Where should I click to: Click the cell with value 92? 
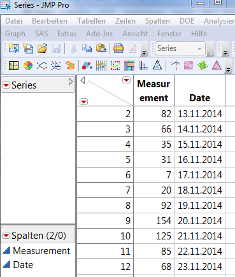153,206
